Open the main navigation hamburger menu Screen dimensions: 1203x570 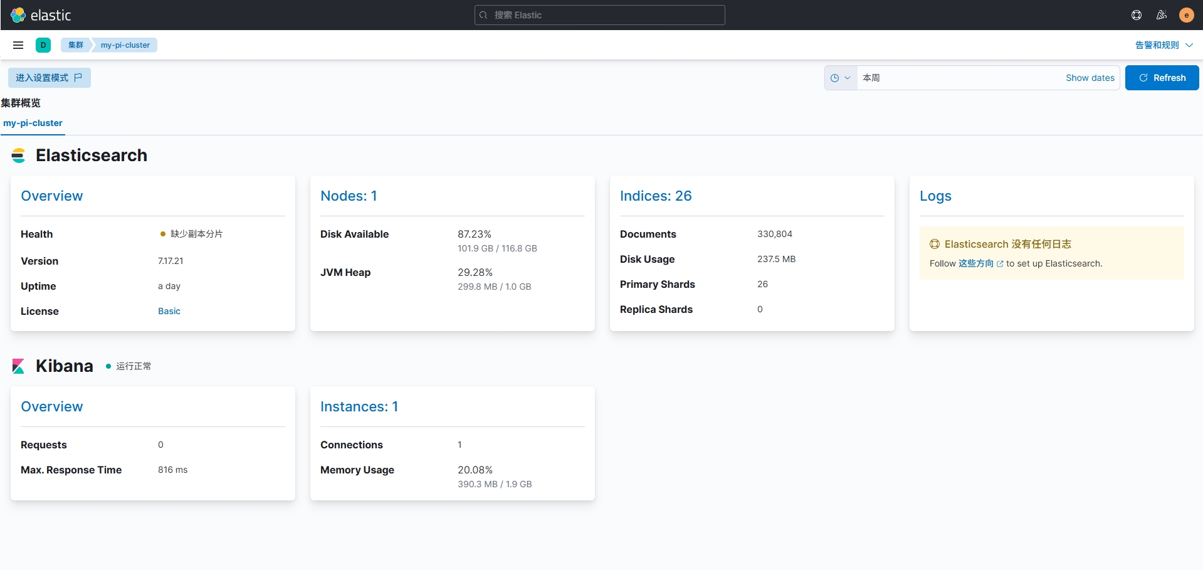pyautogui.click(x=18, y=45)
